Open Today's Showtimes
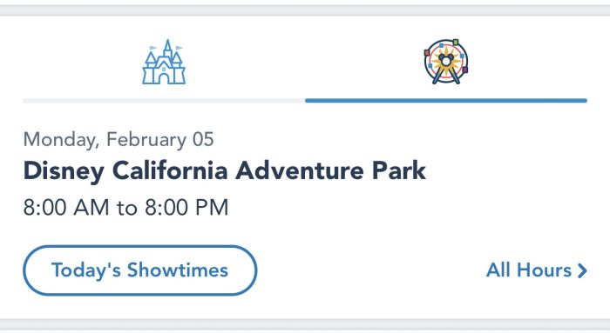 pos(140,270)
